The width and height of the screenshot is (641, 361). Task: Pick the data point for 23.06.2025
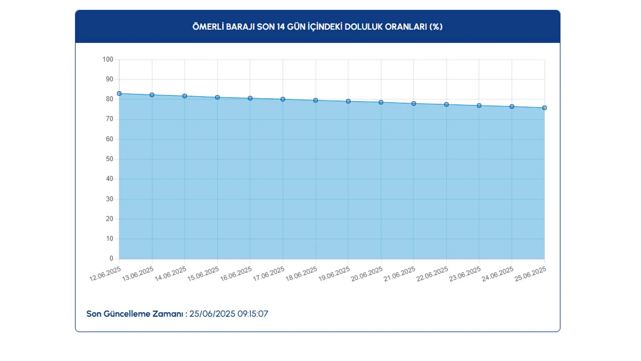pos(479,105)
